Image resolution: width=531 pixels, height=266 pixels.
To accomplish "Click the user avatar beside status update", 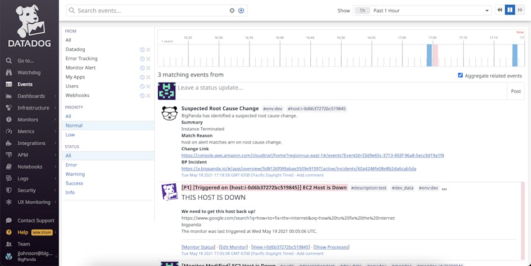I will pyautogui.click(x=167, y=91).
